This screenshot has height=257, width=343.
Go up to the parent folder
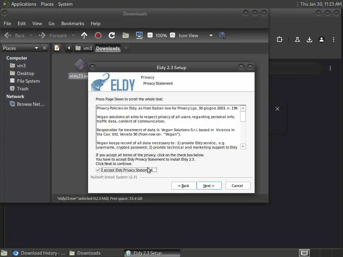pyautogui.click(x=84, y=35)
